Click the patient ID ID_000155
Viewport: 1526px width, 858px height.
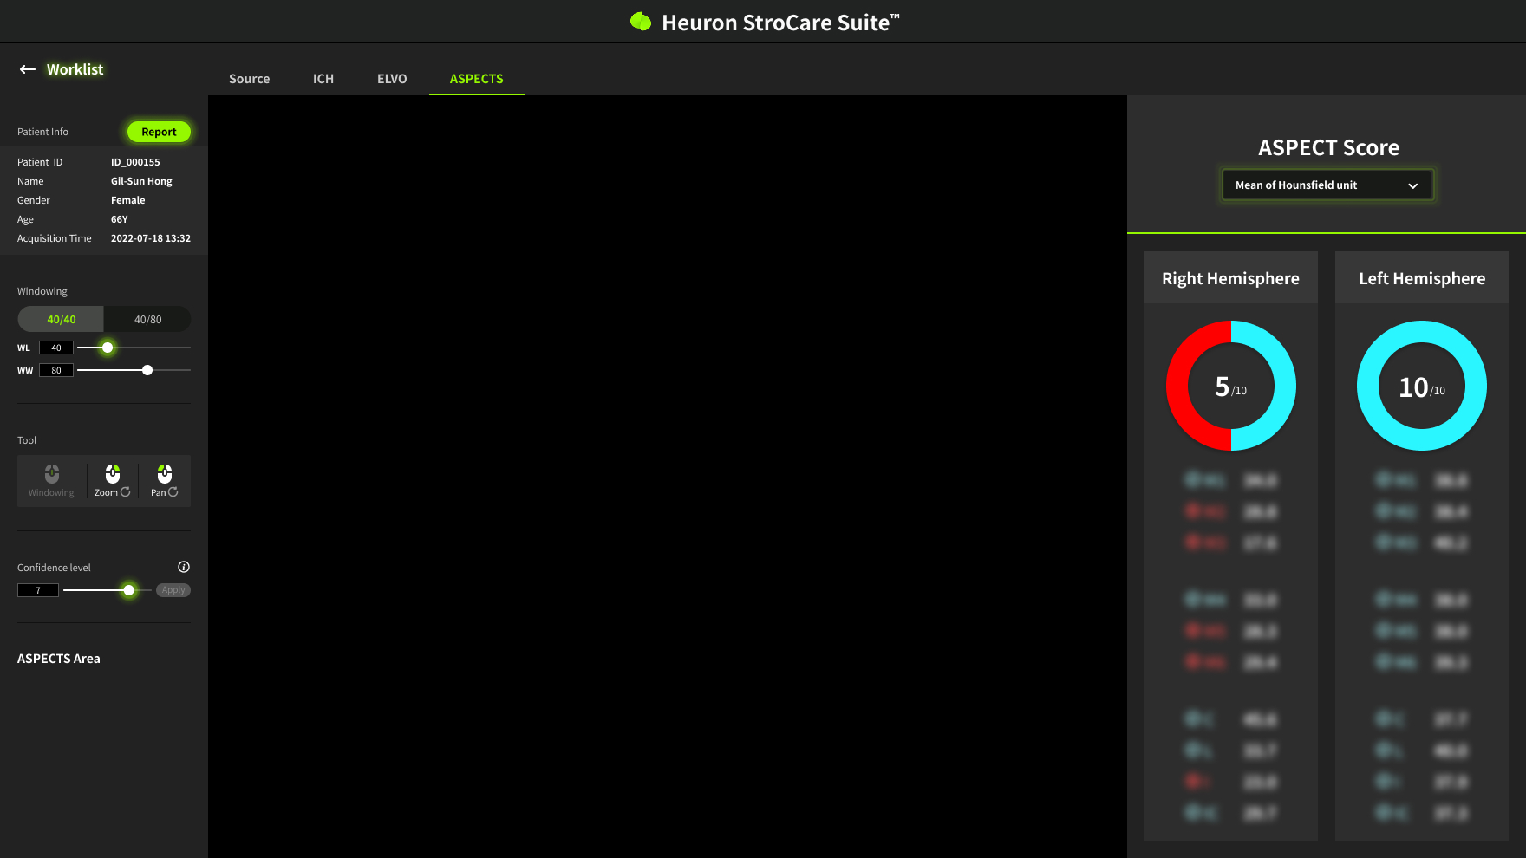[135, 162]
